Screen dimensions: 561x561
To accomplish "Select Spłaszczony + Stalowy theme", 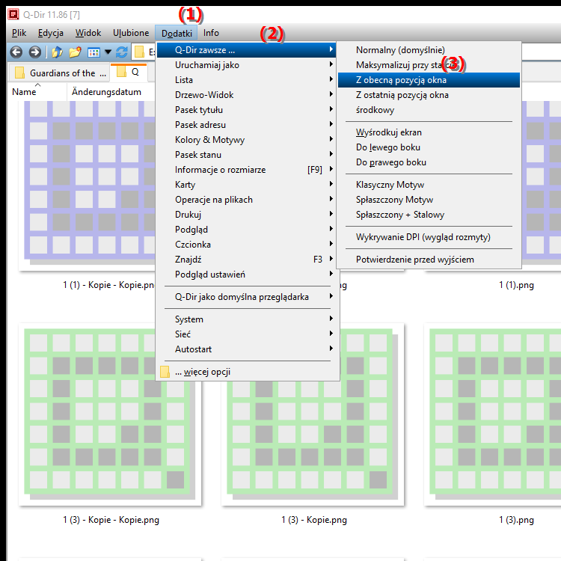I will [x=429, y=215].
